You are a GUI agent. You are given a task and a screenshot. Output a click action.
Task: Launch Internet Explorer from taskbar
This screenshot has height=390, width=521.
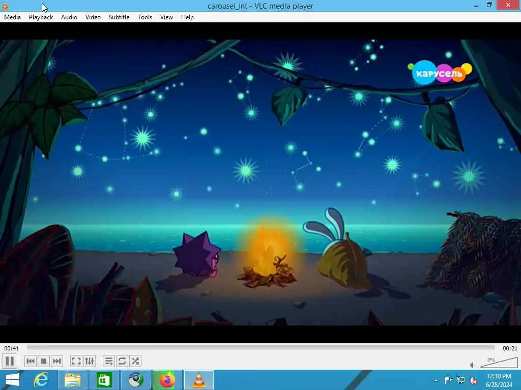41,380
